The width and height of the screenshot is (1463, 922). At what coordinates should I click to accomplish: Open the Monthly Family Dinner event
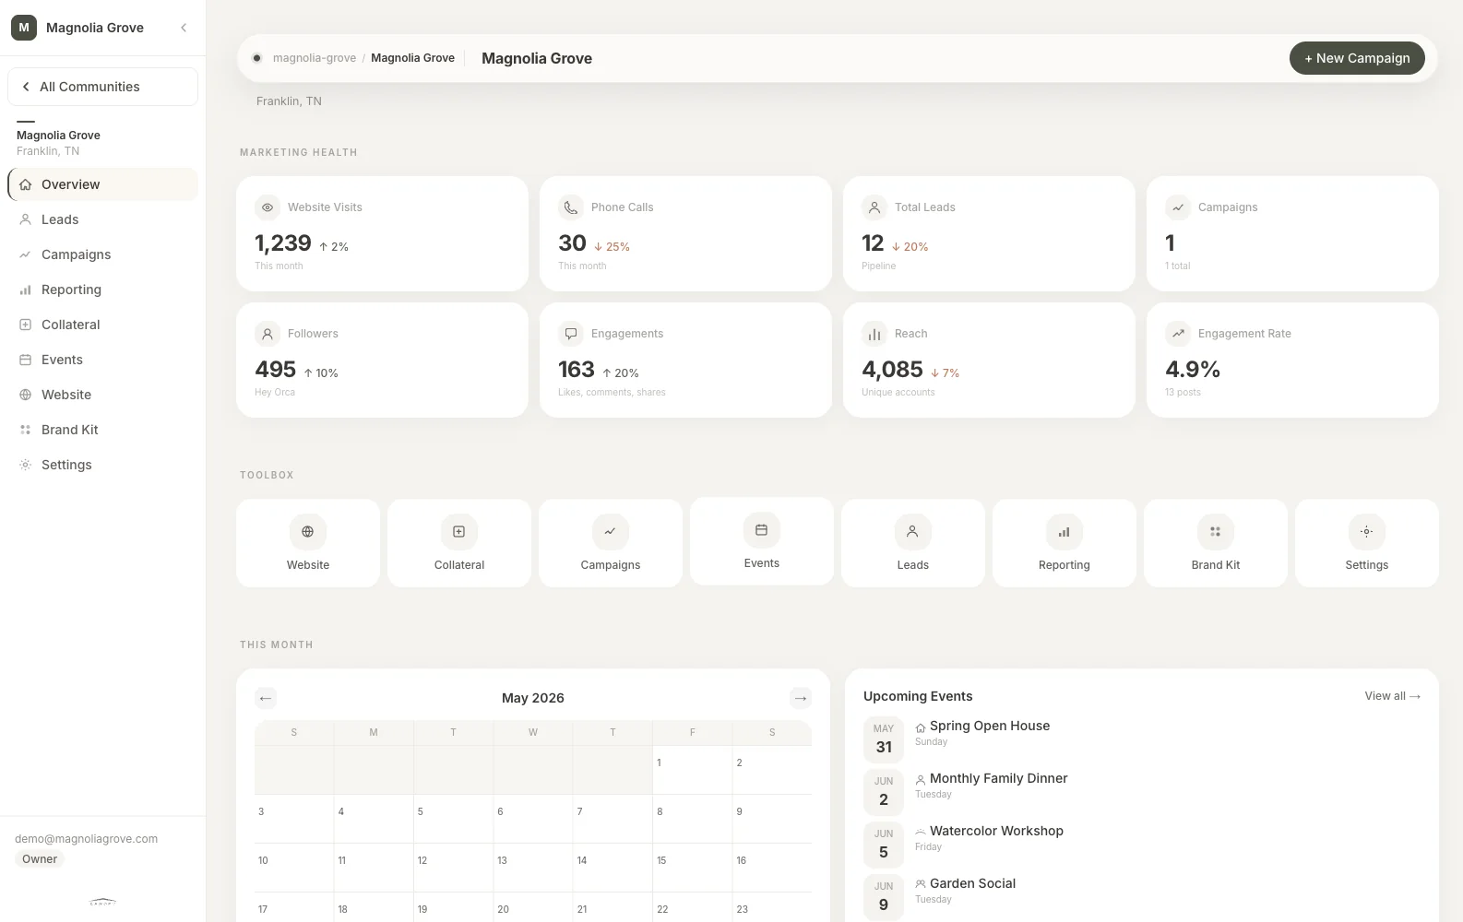(998, 778)
